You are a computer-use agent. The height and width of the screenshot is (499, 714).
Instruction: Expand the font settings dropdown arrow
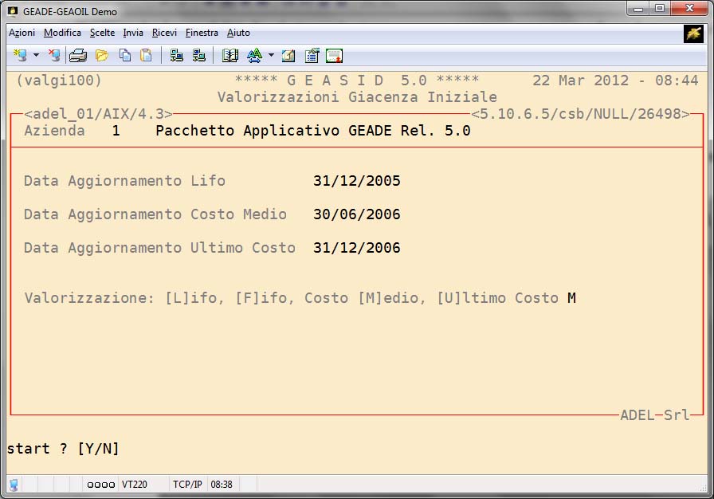point(271,56)
